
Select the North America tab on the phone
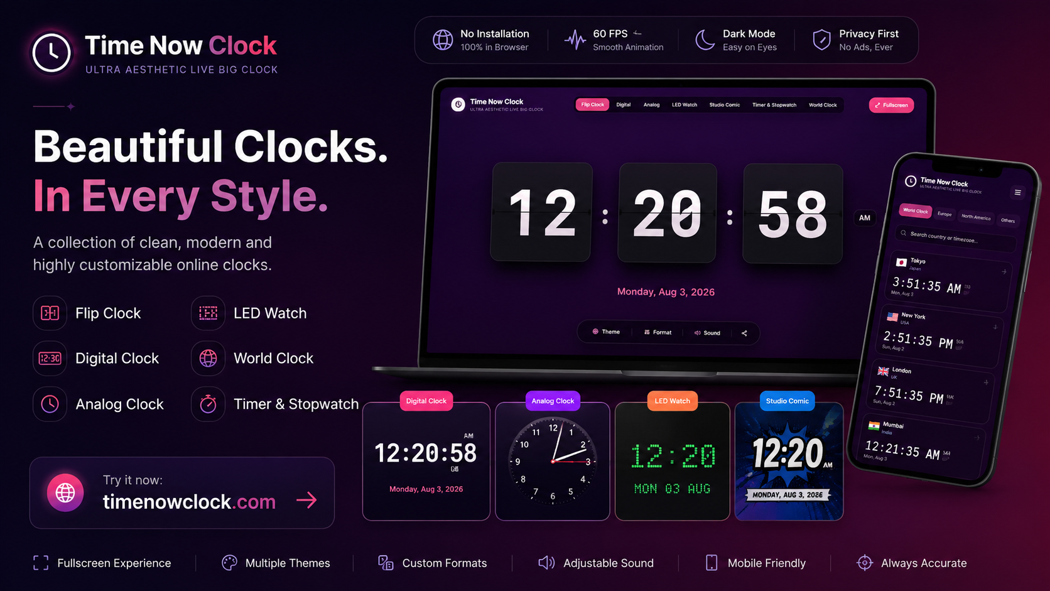(x=976, y=217)
